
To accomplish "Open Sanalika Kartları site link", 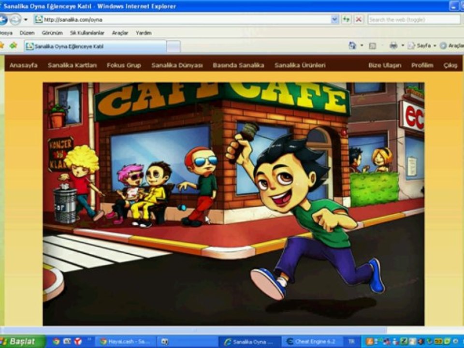I will [x=72, y=65].
